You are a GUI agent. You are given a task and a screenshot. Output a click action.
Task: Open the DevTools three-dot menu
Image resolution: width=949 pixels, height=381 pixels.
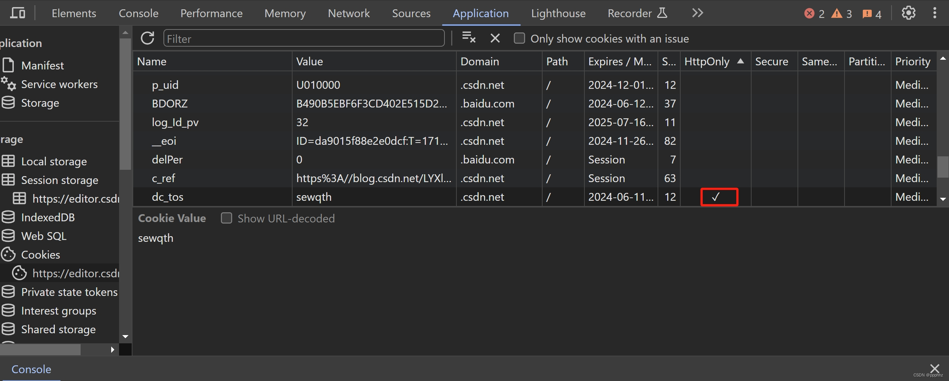coord(934,13)
